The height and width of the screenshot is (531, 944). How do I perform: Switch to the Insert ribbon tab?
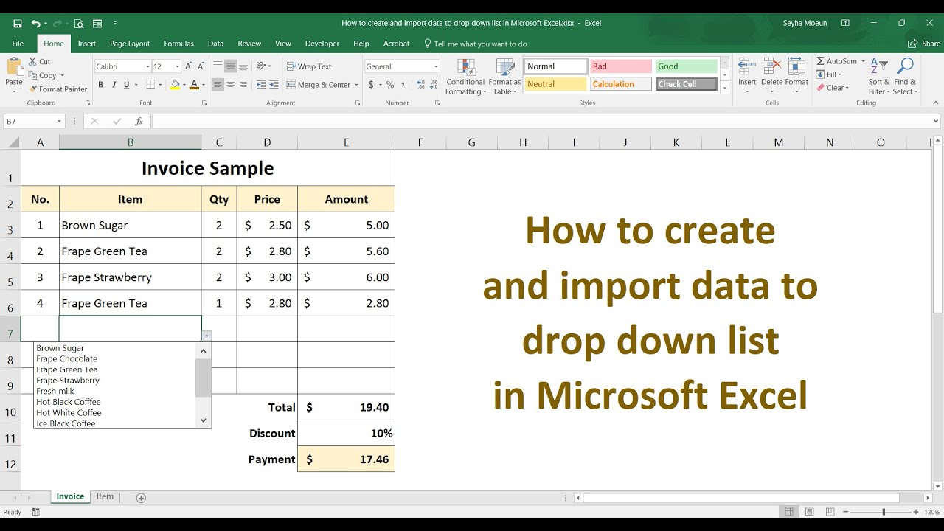click(87, 44)
